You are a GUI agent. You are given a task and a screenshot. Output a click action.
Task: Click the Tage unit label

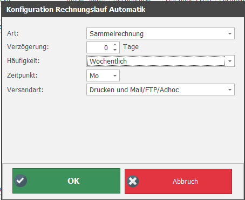(x=131, y=47)
